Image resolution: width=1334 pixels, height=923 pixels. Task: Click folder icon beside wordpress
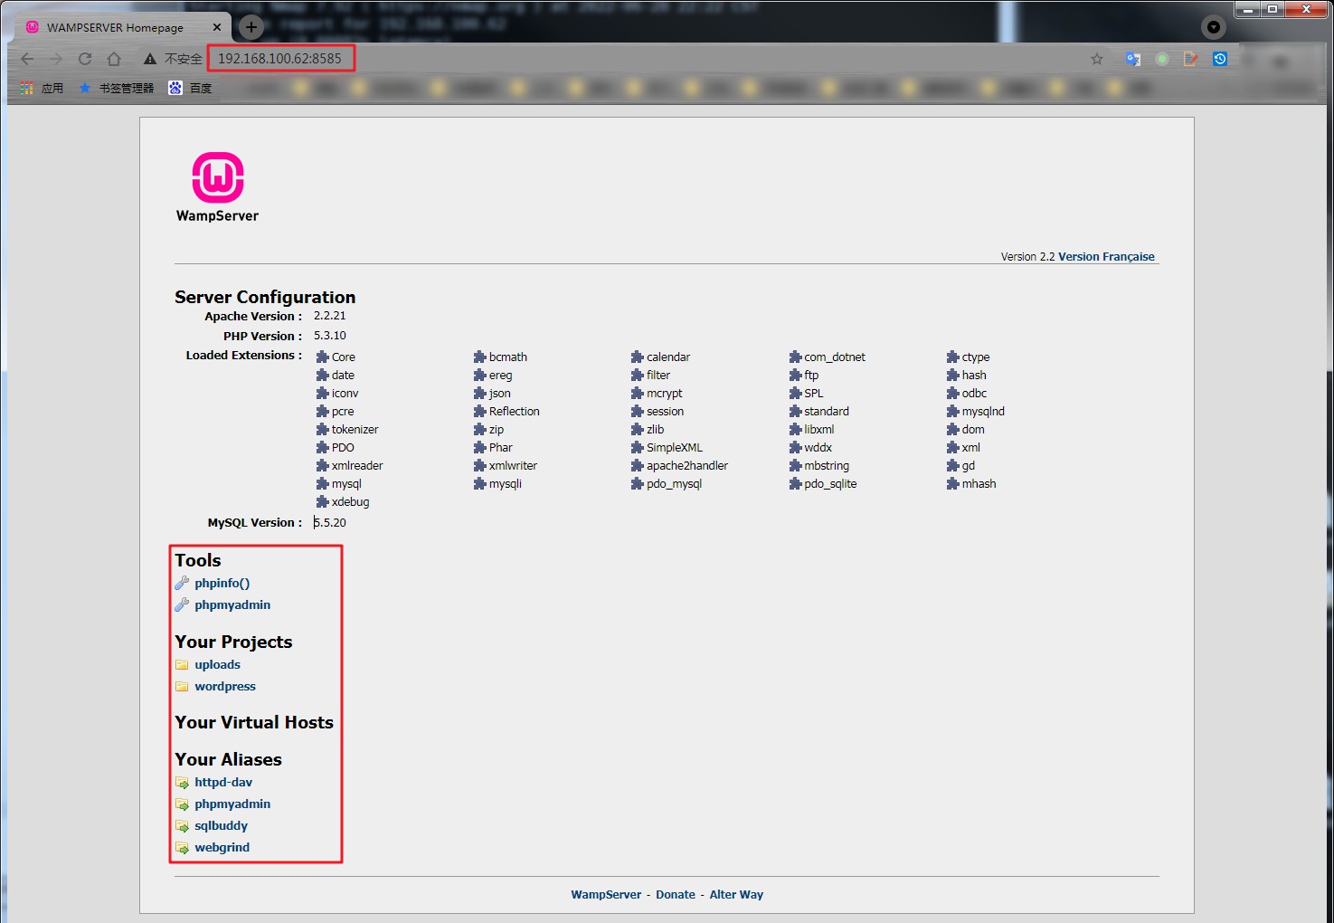[182, 687]
